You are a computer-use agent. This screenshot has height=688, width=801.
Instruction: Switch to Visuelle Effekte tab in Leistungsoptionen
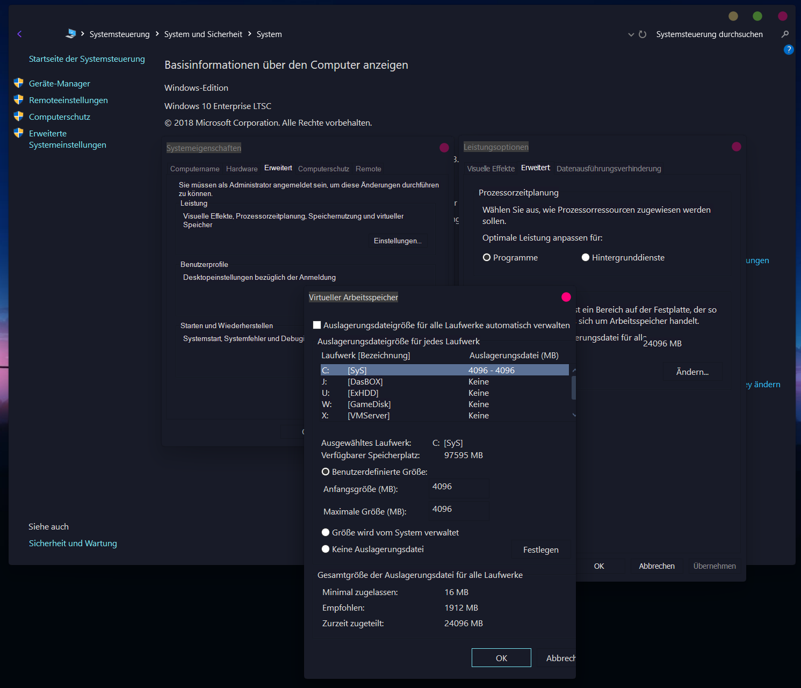491,169
